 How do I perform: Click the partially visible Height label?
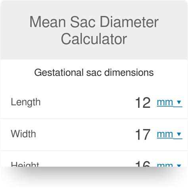tap(25, 164)
